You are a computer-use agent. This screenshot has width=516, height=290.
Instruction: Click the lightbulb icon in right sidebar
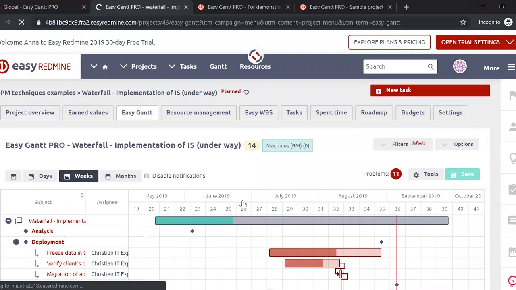(512, 158)
